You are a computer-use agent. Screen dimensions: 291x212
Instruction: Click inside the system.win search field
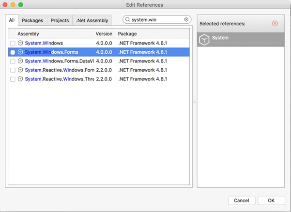pos(157,19)
